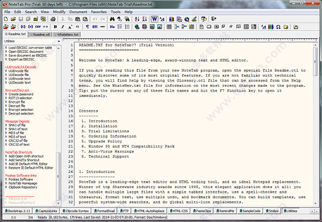Run the UUEncode file clip
Viewport: 322px width, 222px height.
point(18,71)
